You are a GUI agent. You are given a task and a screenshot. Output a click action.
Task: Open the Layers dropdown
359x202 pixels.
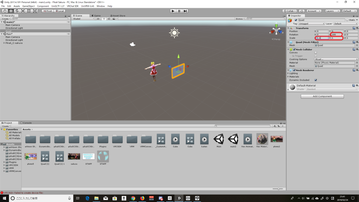pyautogui.click(x=332, y=11)
